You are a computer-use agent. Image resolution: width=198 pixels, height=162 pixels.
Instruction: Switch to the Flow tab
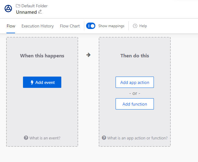point(11,26)
